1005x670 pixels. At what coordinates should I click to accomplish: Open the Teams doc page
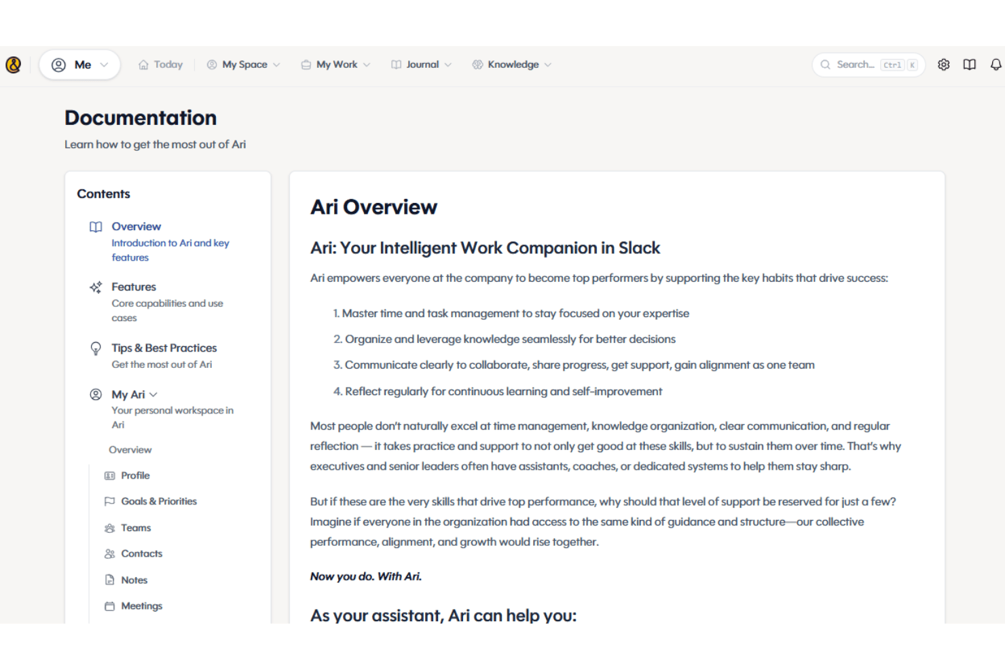click(136, 527)
